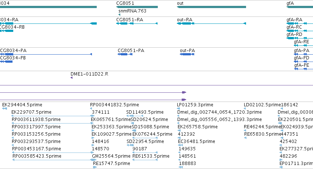Click the RE65830.5prime EST label
Viewport: 313px width, 169px height.
click(x=263, y=134)
